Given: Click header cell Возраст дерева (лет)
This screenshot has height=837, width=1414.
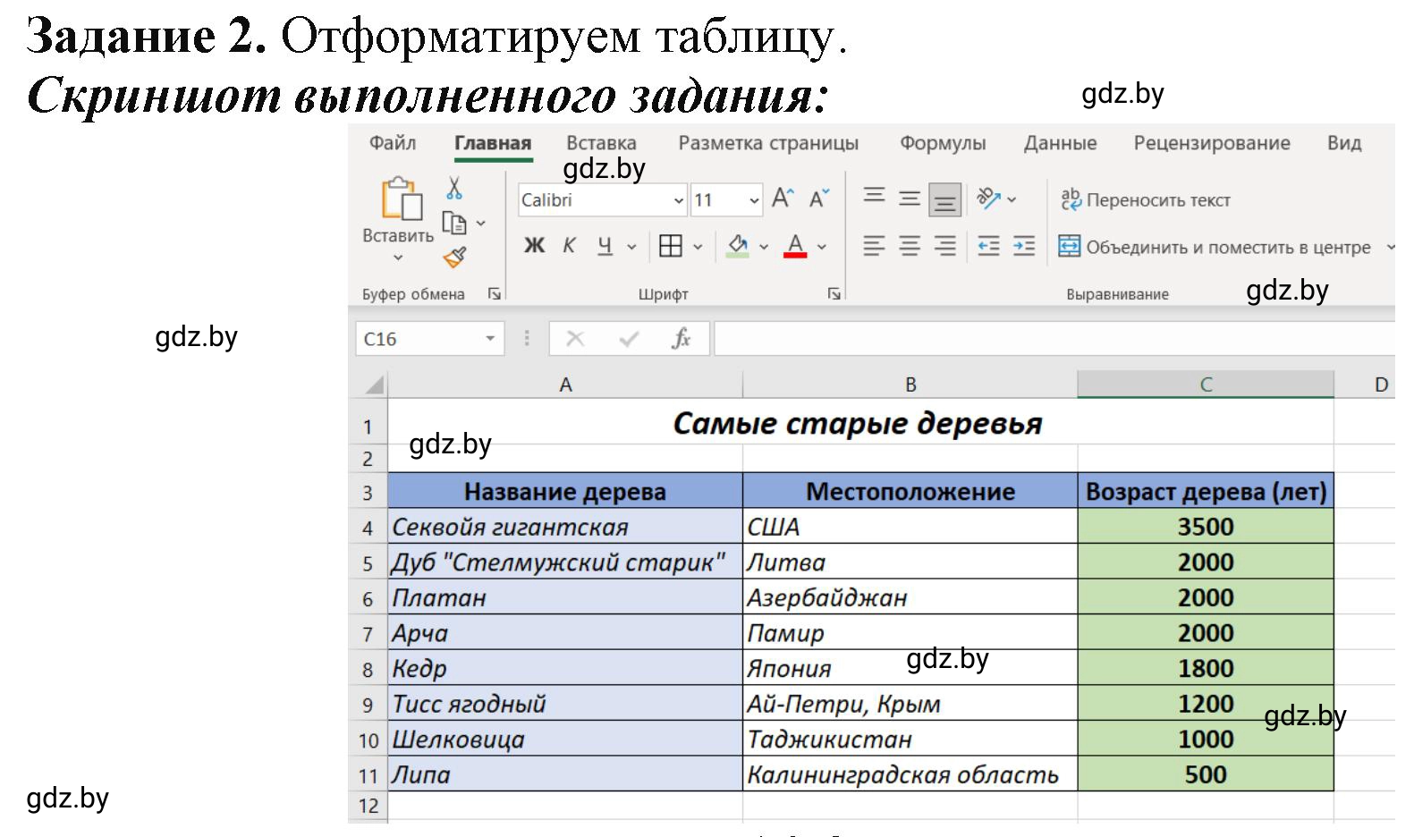Looking at the screenshot, I should click(x=1206, y=492).
